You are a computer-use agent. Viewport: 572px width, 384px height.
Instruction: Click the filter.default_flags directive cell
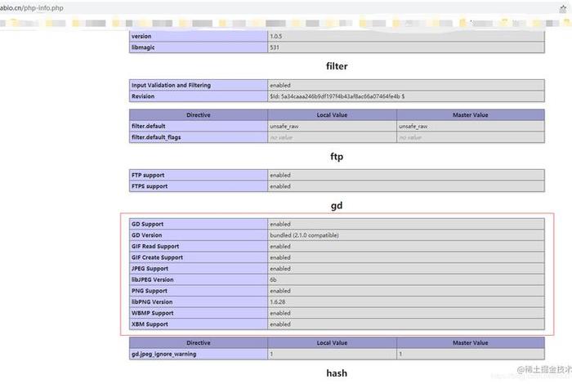point(159,137)
